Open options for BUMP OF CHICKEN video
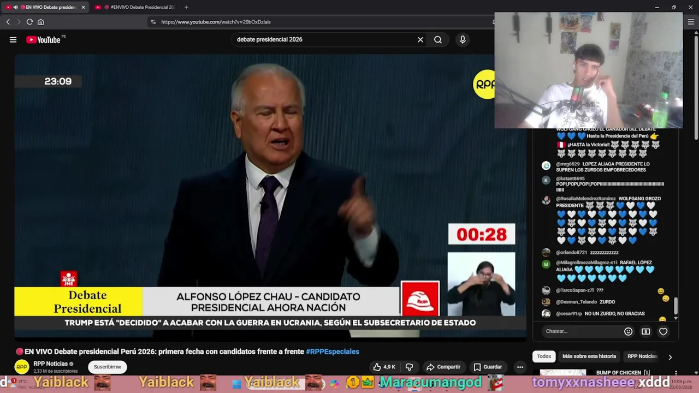The height and width of the screenshot is (393, 699). pos(676,373)
